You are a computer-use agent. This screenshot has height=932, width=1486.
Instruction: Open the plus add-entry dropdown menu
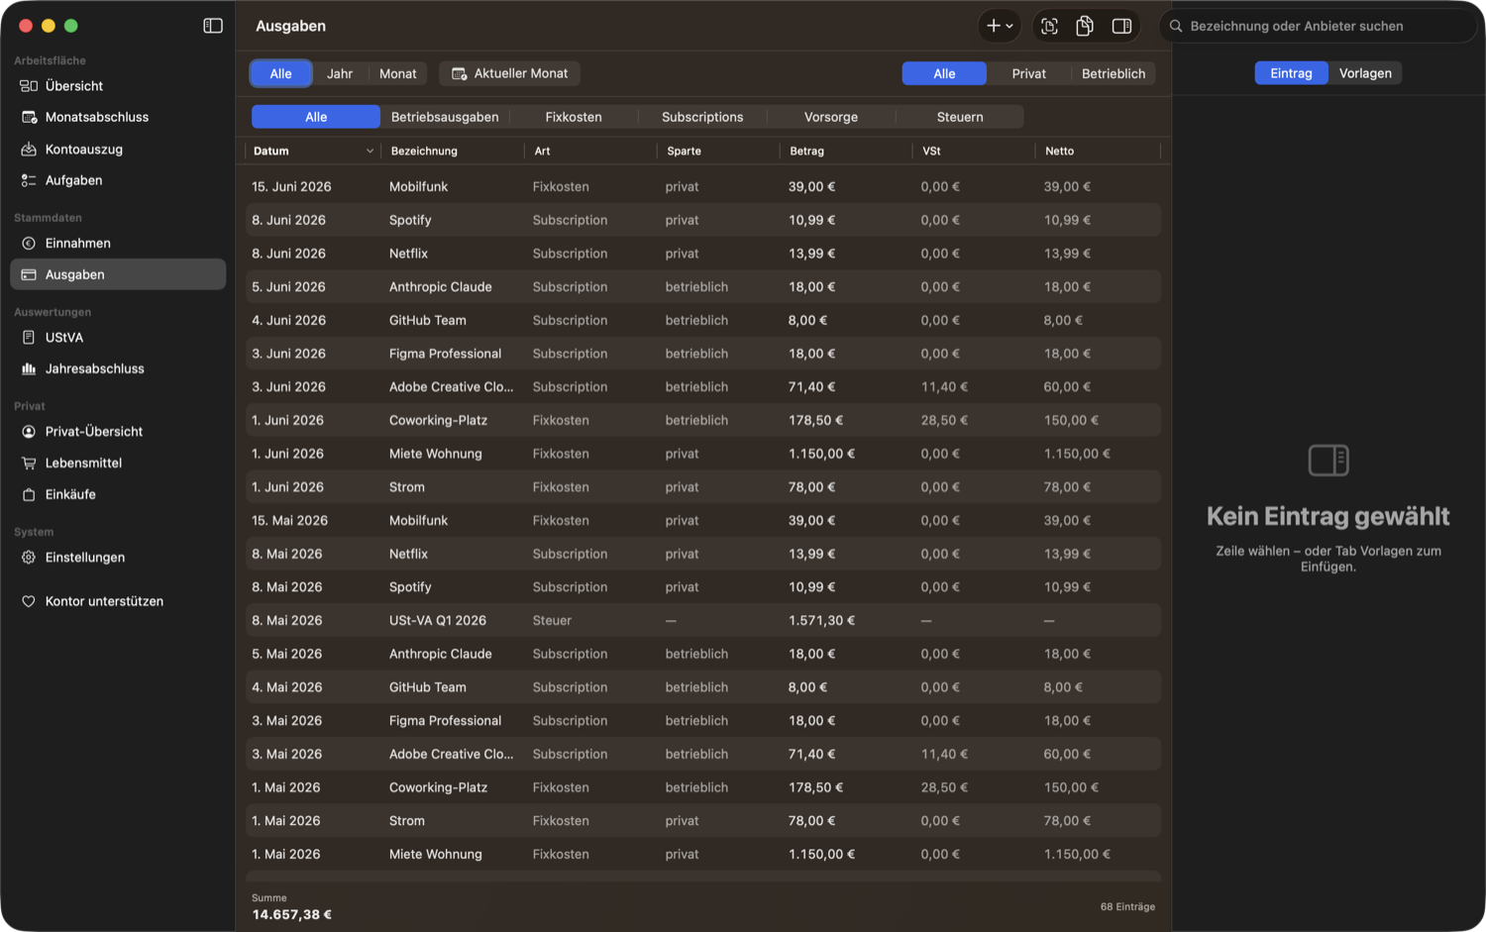click(x=1000, y=27)
